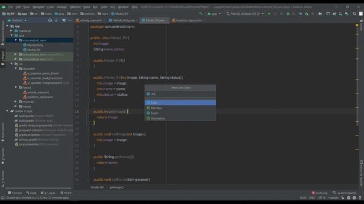The width and height of the screenshot is (364, 204).
Task: Toggle the read-only lock icon in status bar
Action: click(x=342, y=198)
